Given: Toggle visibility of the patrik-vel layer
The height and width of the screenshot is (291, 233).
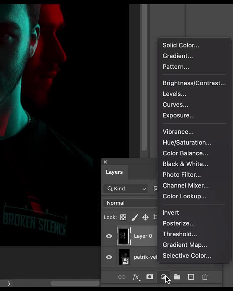Looking at the screenshot, I should (109, 257).
